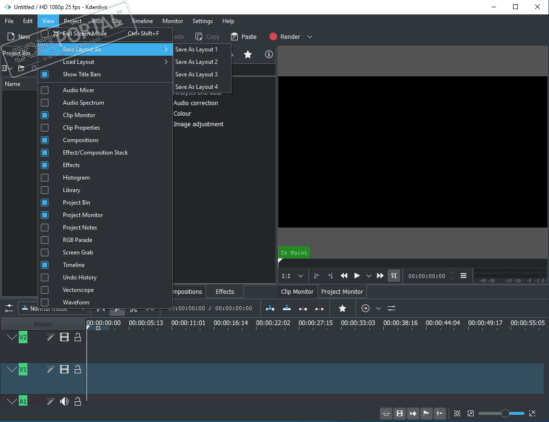The image size is (549, 422).
Task: Uncheck Show Title Bars
Action: [45, 74]
